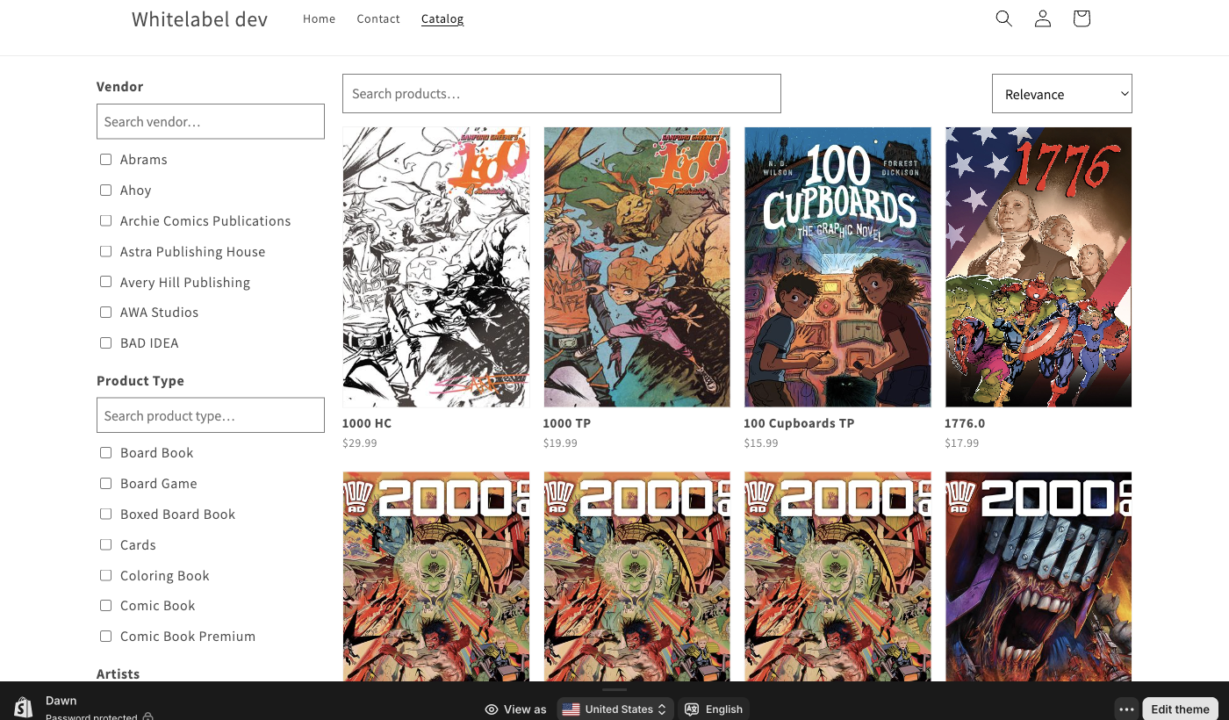
Task: Click the 1000 TP color cover image
Action: [636, 267]
